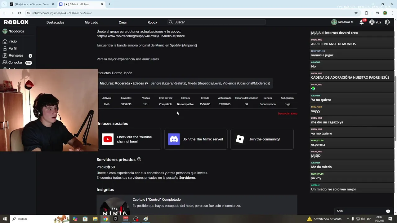Click the Nicodoros avatar in the top header
This screenshot has height=223, width=397.
coord(334,22)
